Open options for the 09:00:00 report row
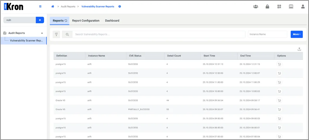 (279, 119)
